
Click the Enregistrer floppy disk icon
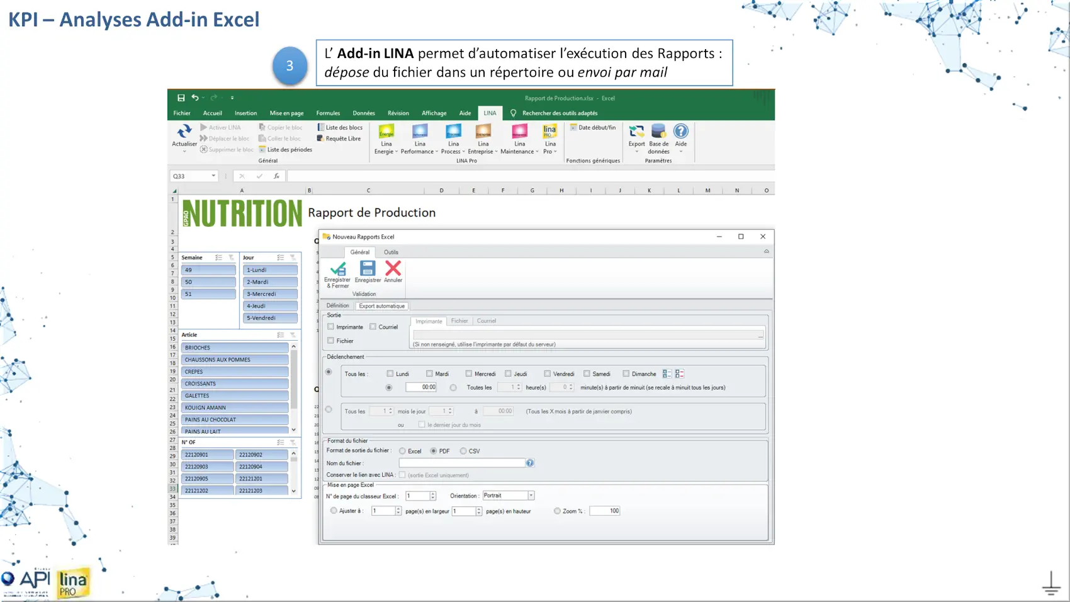click(368, 268)
